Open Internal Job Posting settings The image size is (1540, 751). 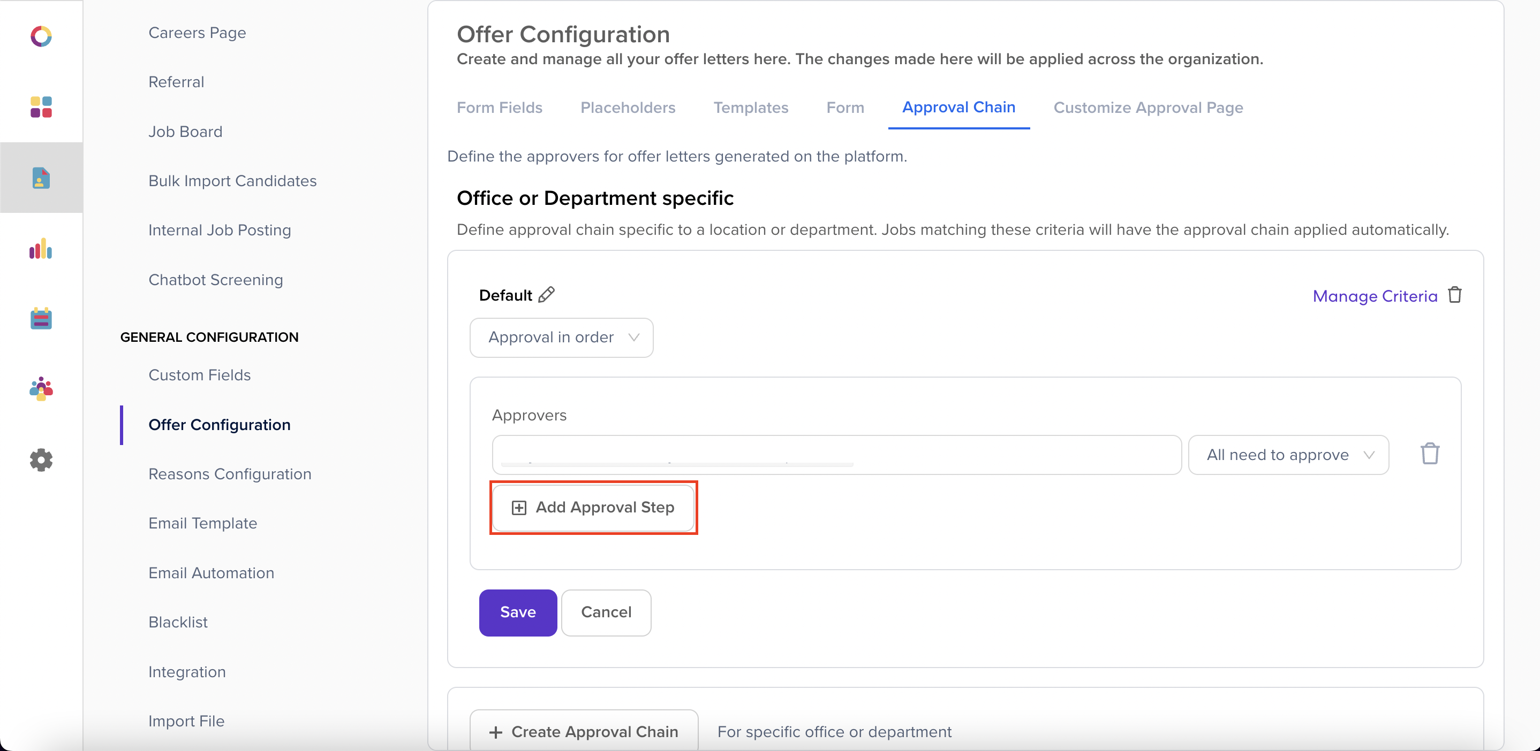tap(220, 231)
